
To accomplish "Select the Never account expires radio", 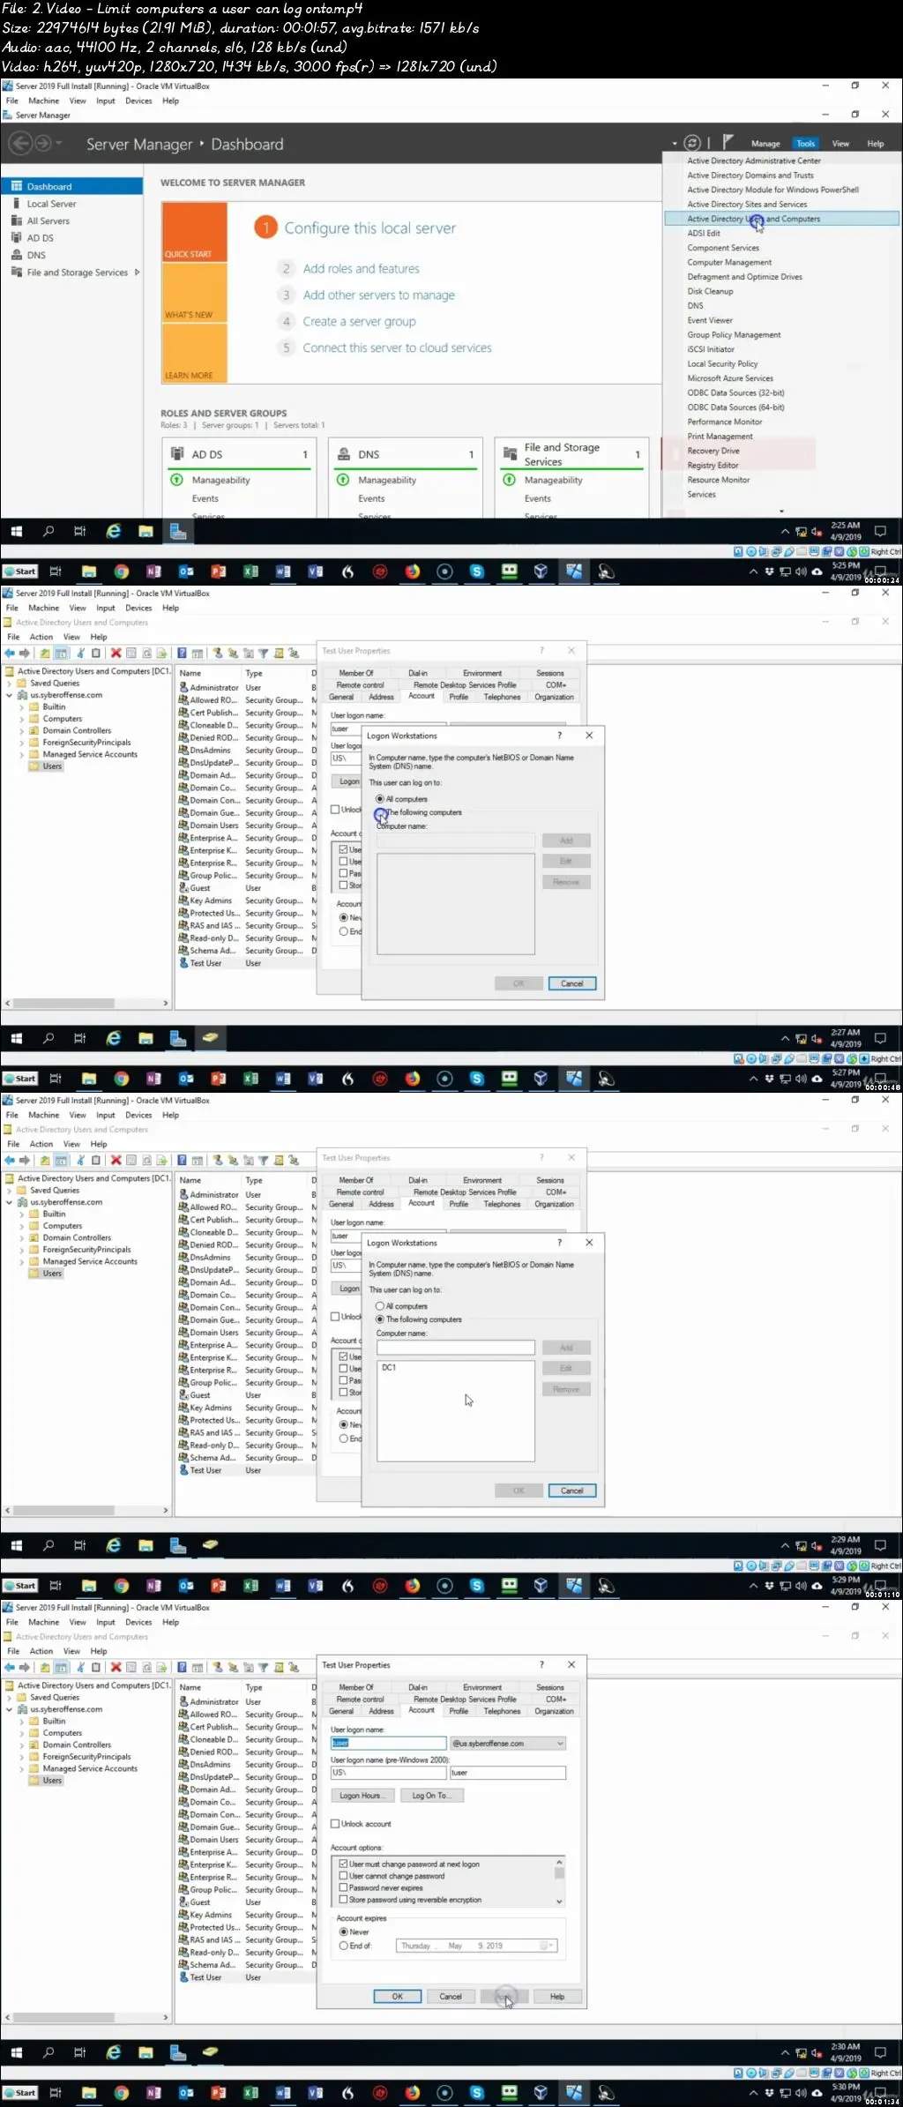I will [344, 1931].
